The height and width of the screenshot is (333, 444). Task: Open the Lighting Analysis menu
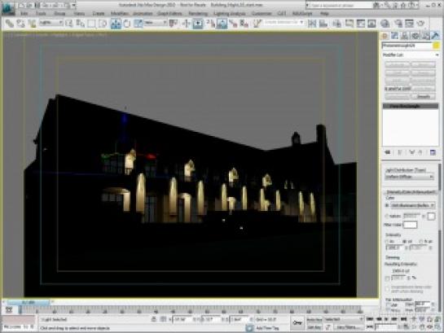(x=230, y=13)
